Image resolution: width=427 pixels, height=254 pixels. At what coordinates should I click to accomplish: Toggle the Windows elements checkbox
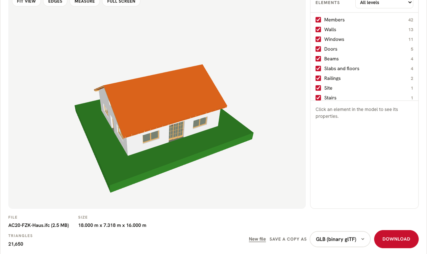pyautogui.click(x=318, y=39)
